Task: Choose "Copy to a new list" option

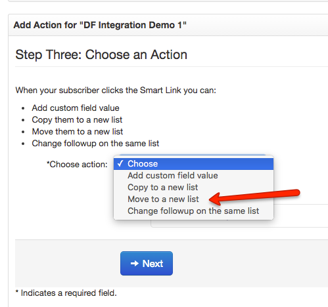Action: click(193, 188)
